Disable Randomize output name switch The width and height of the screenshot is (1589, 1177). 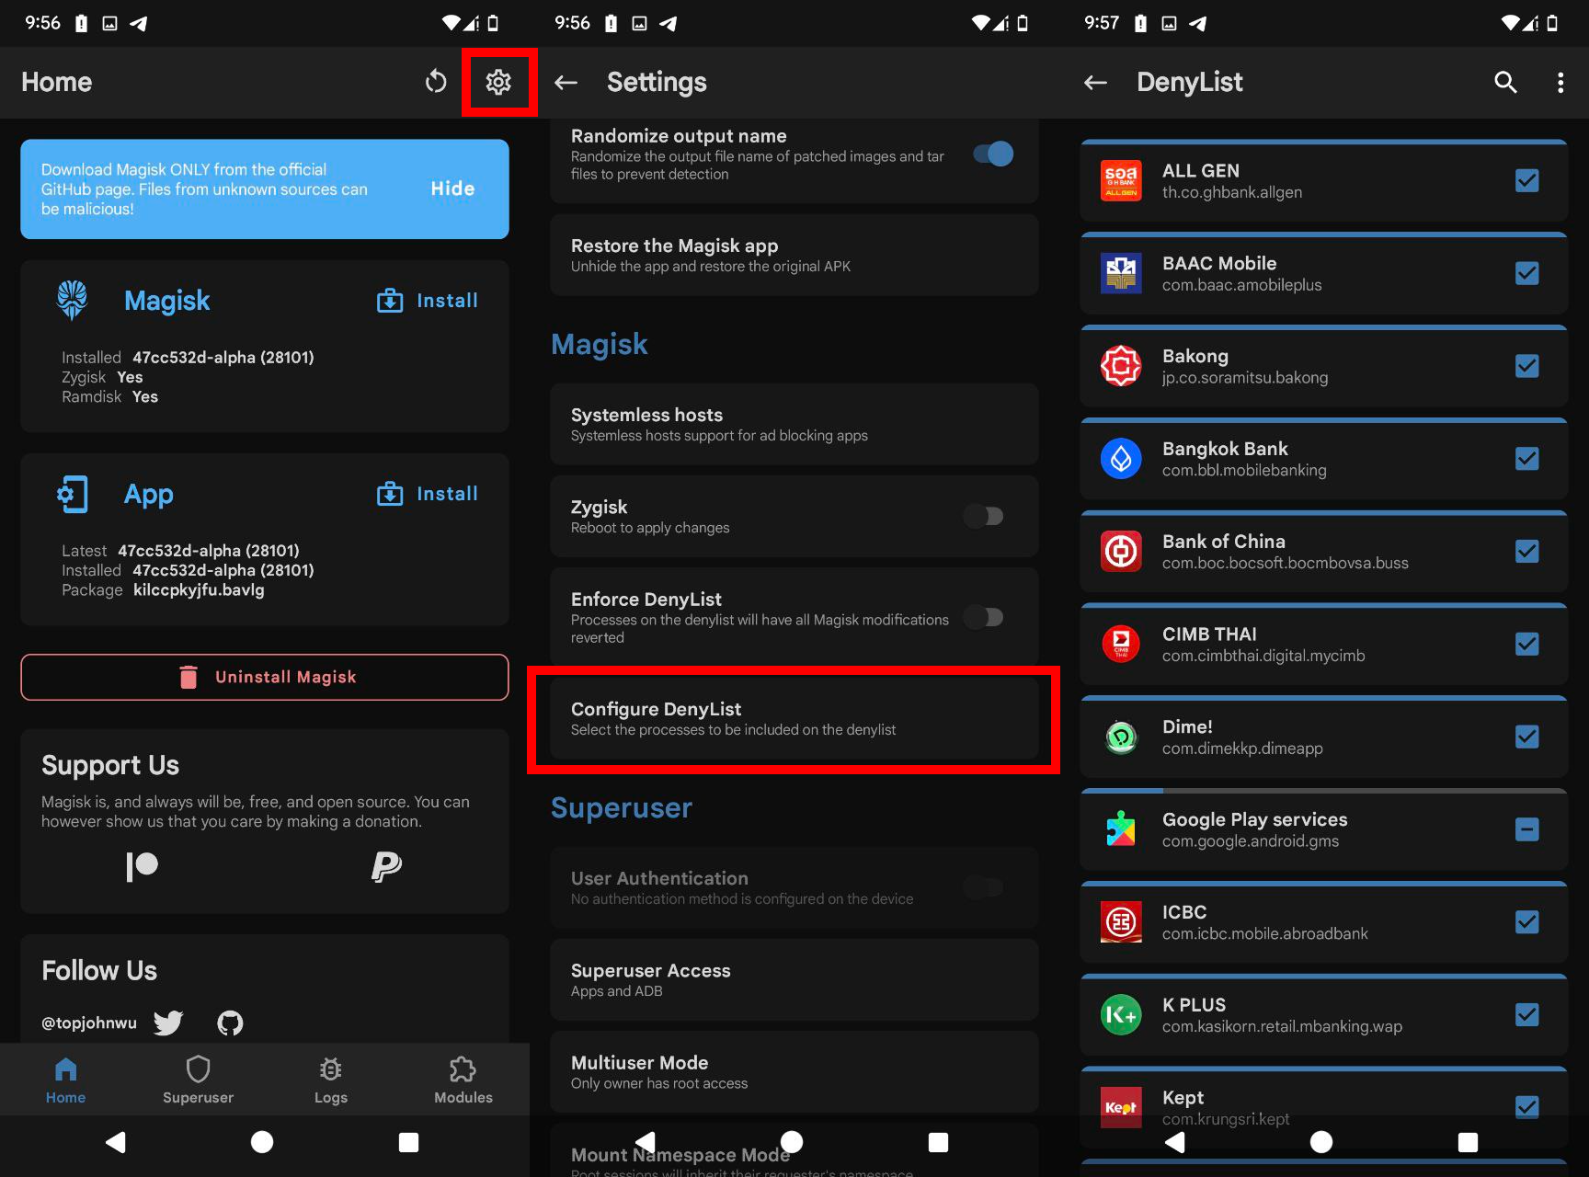pos(993,154)
